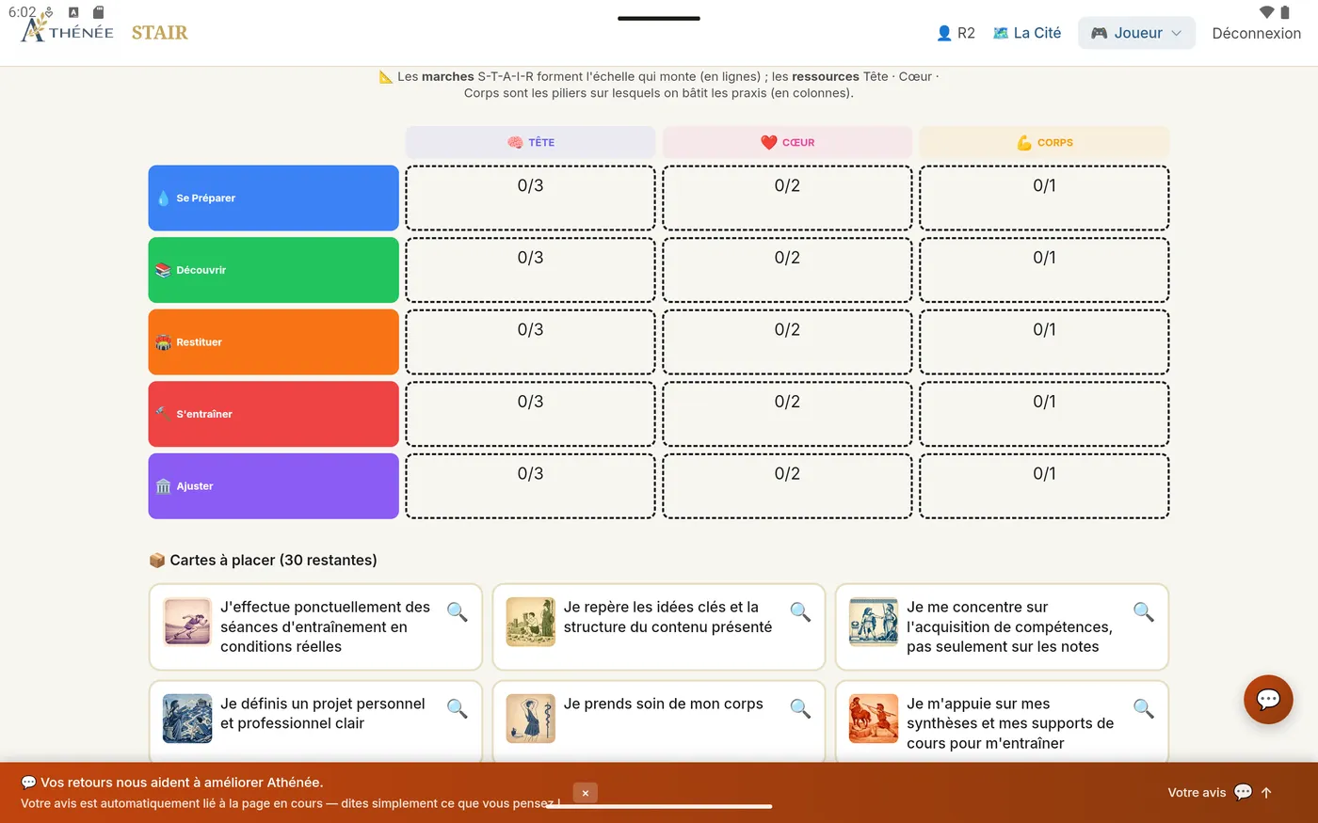1318x823 pixels.
Task: Click the Découvrir Corps drop zone
Action: click(x=1044, y=270)
